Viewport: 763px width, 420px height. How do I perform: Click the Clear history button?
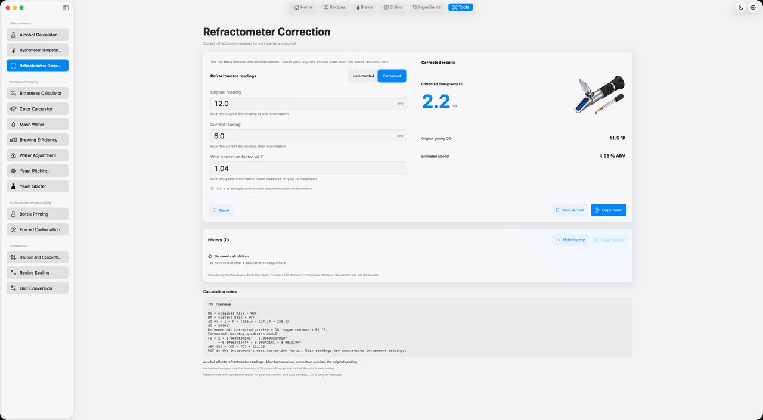point(609,239)
